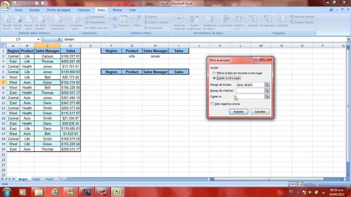Select cell G2 containing Life
The image size is (351, 197).
[x=132, y=56]
